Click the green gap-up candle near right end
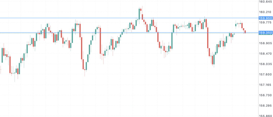 (x=236, y=25)
